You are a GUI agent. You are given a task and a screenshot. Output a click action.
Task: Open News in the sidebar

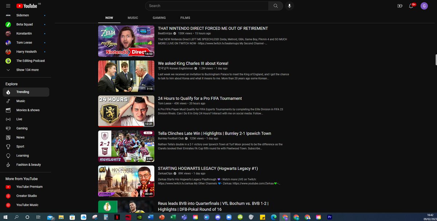tap(26, 138)
